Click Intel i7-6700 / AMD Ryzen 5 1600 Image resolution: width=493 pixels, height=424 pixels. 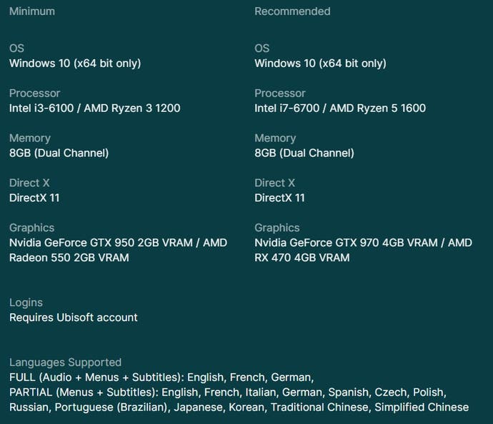pos(340,108)
